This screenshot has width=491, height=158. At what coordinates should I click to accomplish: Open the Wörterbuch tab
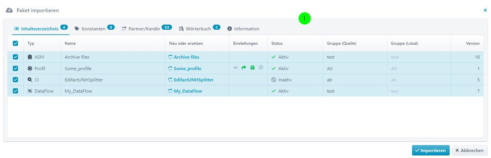tap(199, 28)
